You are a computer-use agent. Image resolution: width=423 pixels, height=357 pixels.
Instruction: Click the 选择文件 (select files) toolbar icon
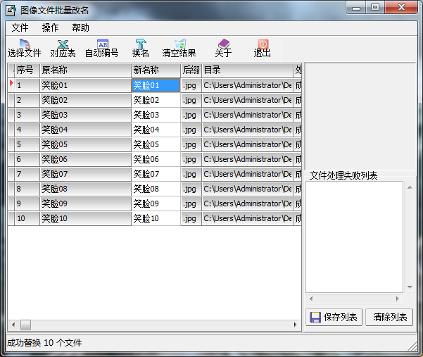tap(24, 48)
